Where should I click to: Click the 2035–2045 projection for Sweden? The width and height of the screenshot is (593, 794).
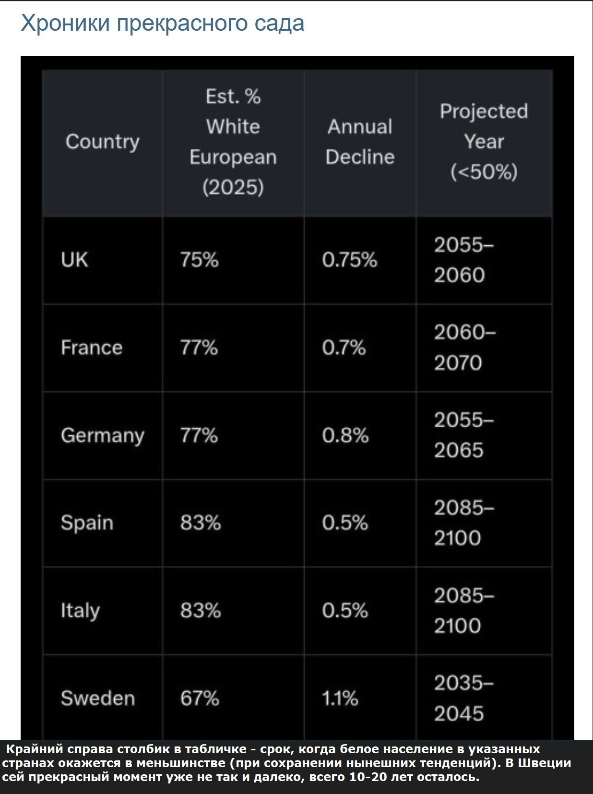click(463, 698)
